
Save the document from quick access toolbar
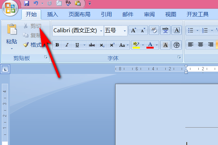tap(27, 3)
